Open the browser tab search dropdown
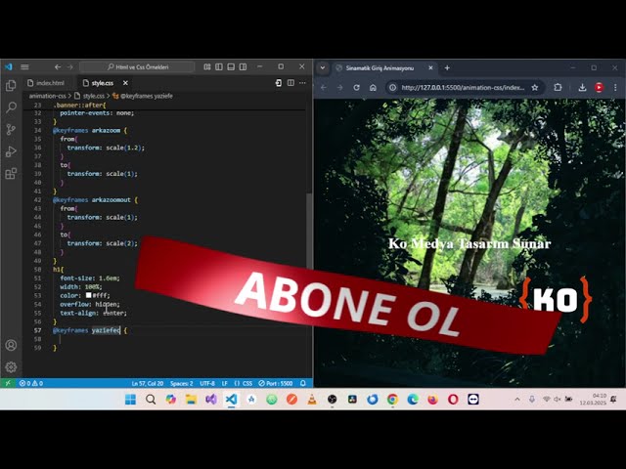 (324, 67)
